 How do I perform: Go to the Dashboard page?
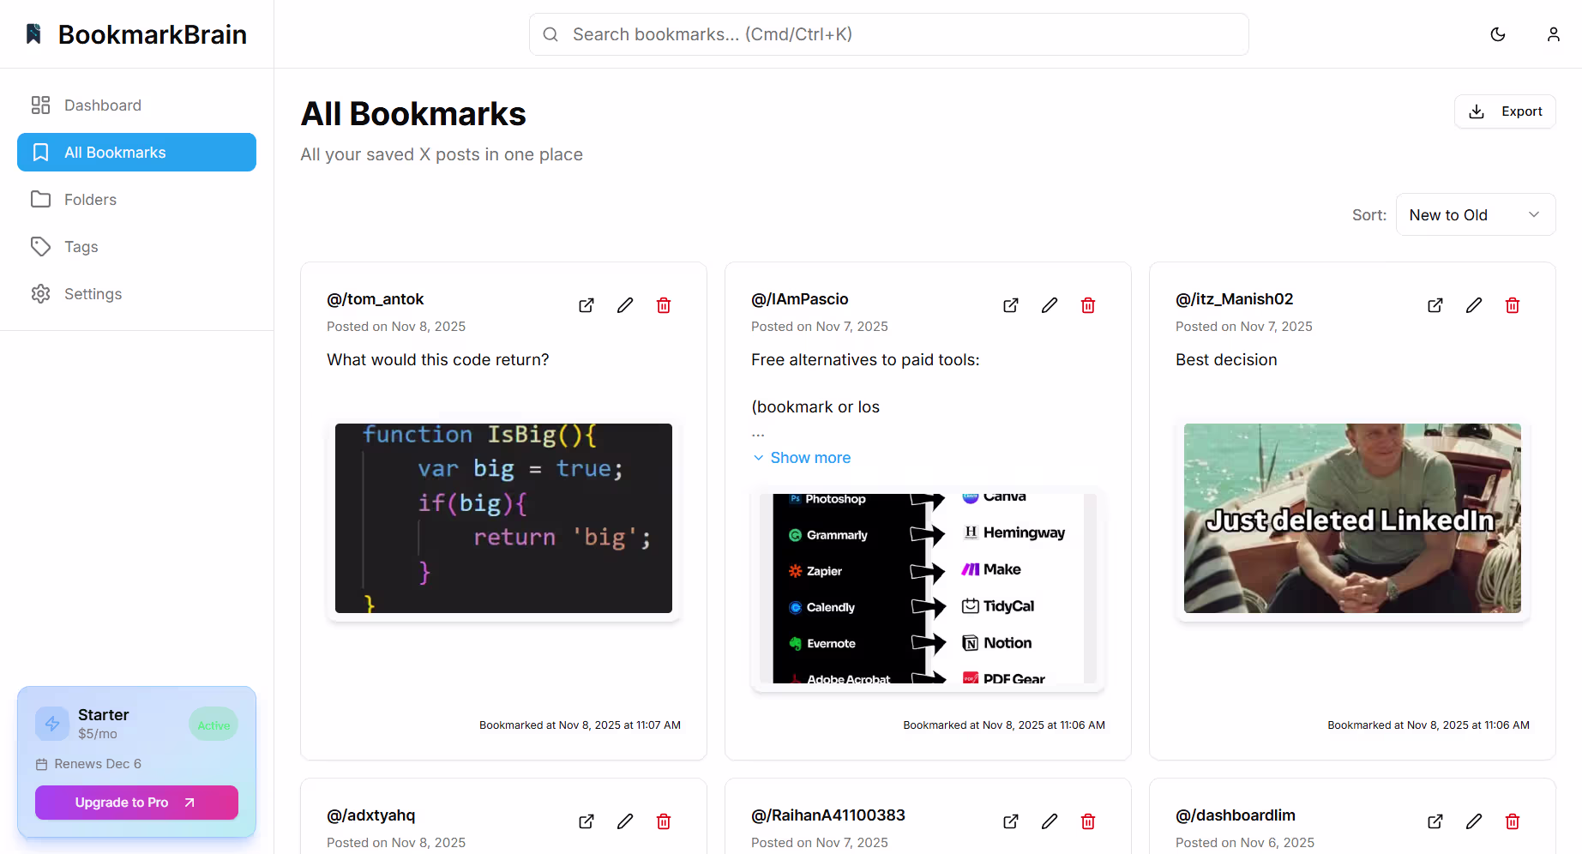pos(102,105)
